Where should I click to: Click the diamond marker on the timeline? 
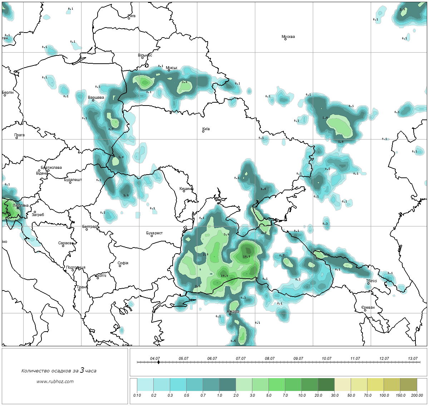158,362
